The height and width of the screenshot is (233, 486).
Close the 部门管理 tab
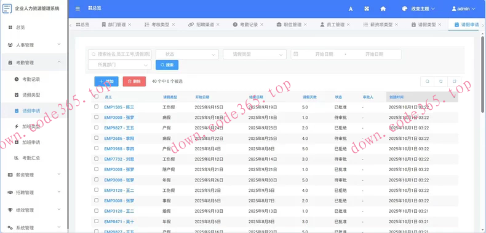[130, 25]
